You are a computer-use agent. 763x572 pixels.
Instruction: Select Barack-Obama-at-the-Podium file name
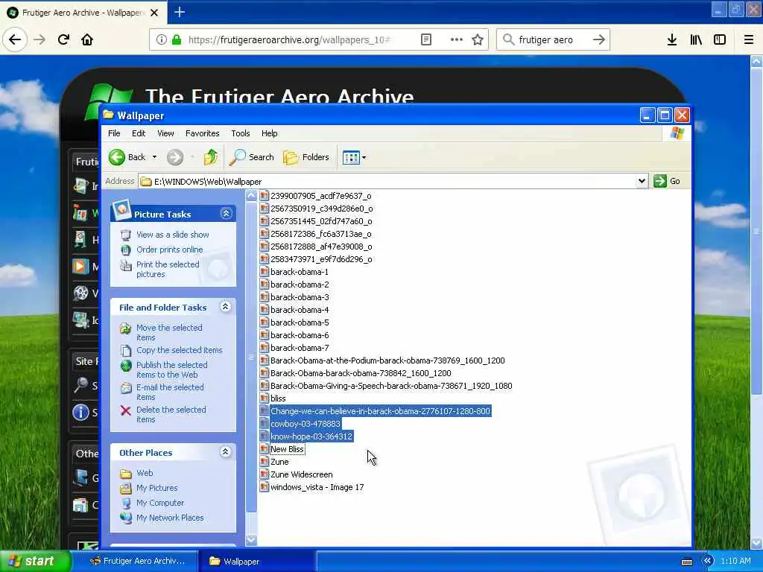click(387, 360)
